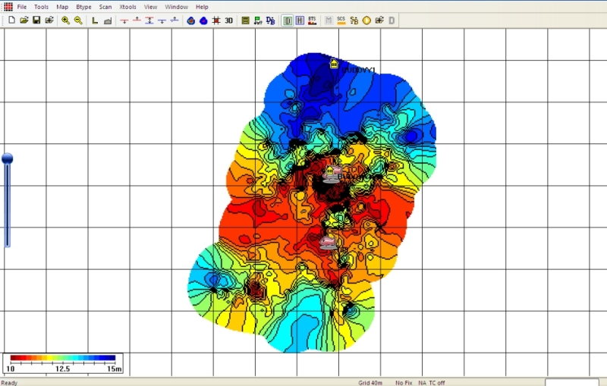607x386 pixels.
Task: Open the Xtools menu
Action: pyautogui.click(x=127, y=7)
